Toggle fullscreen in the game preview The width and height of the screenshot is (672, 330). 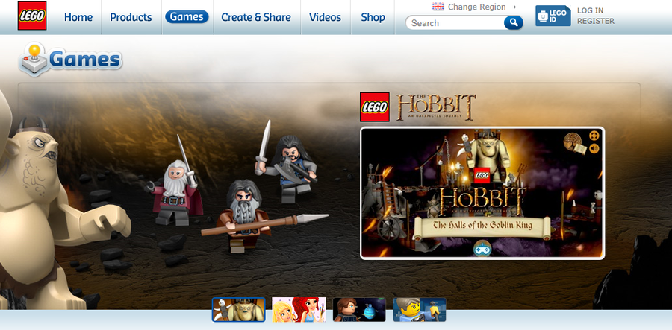[594, 136]
